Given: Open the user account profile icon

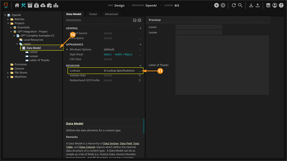Looking at the screenshot, I should coord(275,5).
